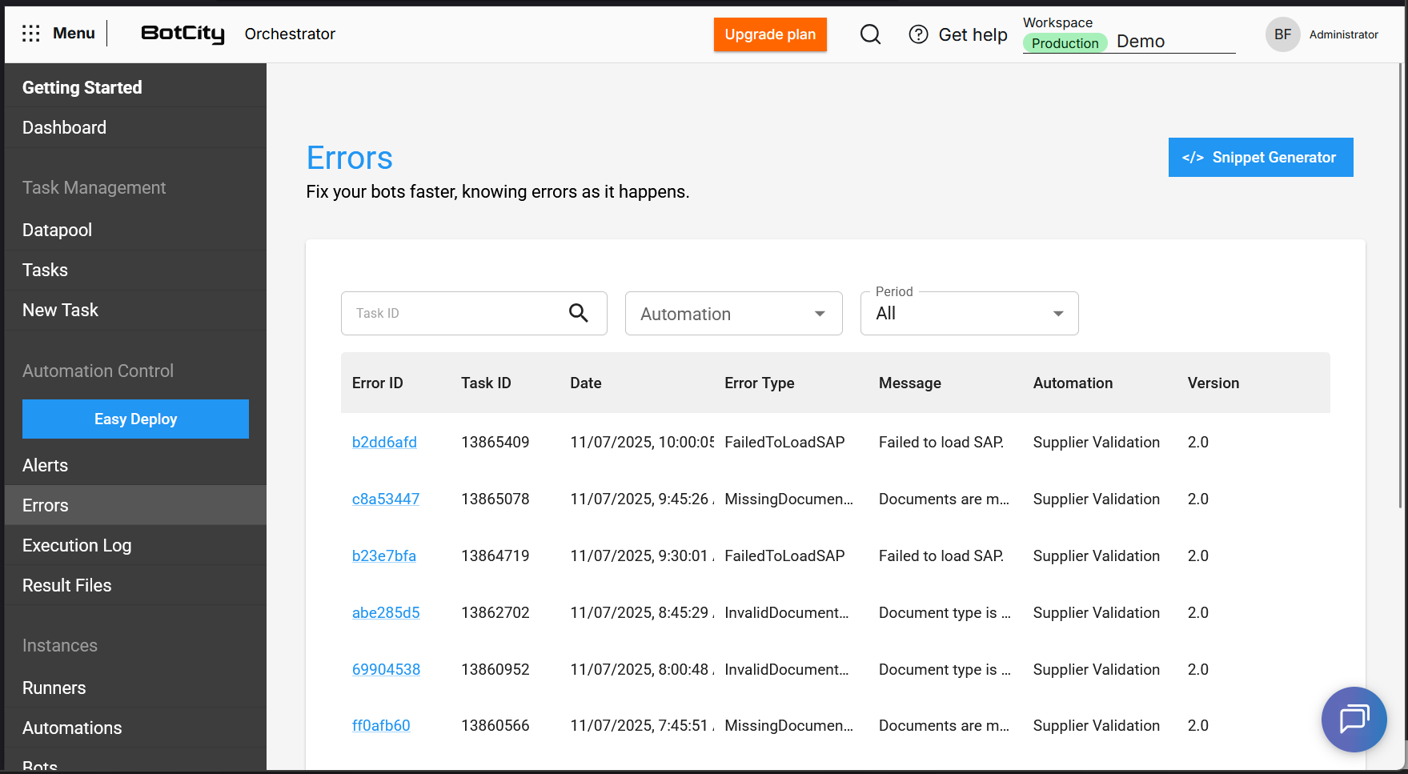Click the BotCity logo
Screen dimensions: 1408x774
[183, 34]
